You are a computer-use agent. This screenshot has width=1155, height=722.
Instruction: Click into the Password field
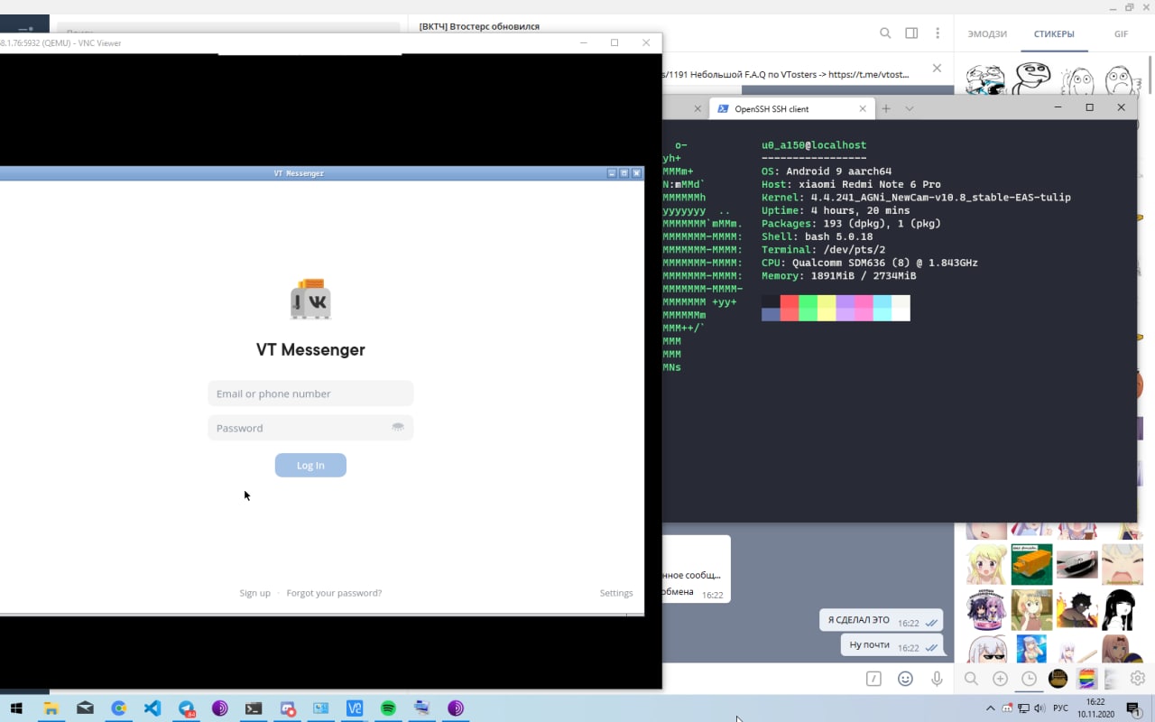click(310, 428)
